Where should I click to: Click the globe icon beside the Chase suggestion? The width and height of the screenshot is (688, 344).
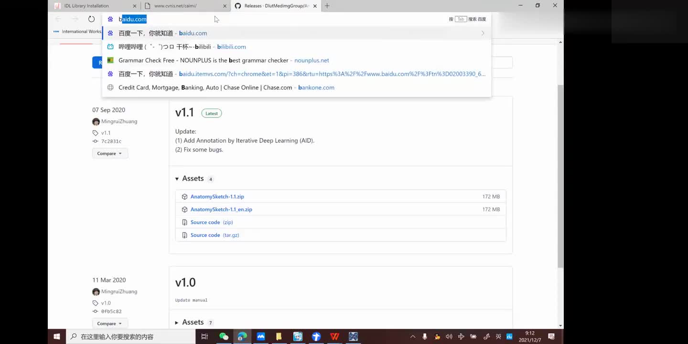[110, 87]
